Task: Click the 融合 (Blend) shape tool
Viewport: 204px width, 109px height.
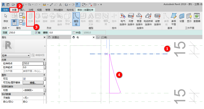Action: coord(38,18)
